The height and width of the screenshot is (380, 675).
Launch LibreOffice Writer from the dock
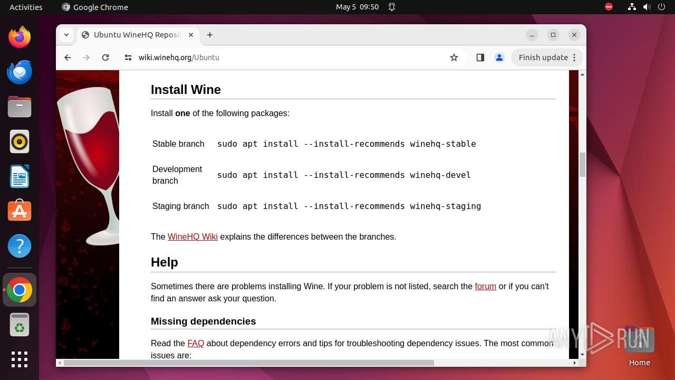[x=20, y=177]
